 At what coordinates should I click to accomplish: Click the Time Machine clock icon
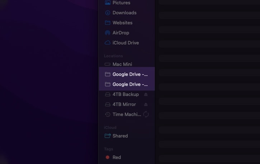click(108, 114)
